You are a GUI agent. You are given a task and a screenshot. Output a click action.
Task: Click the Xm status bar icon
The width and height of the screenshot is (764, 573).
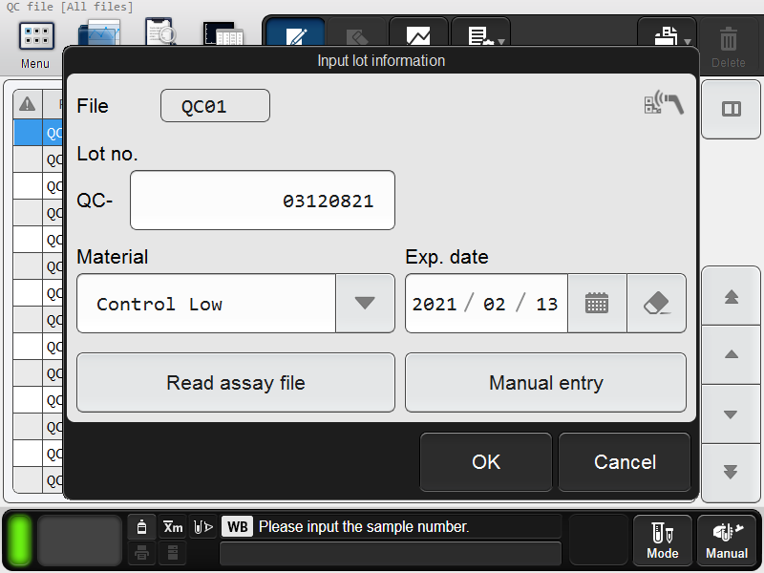tap(173, 527)
